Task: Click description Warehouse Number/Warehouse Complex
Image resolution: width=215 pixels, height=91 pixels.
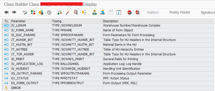Action: click(132, 25)
